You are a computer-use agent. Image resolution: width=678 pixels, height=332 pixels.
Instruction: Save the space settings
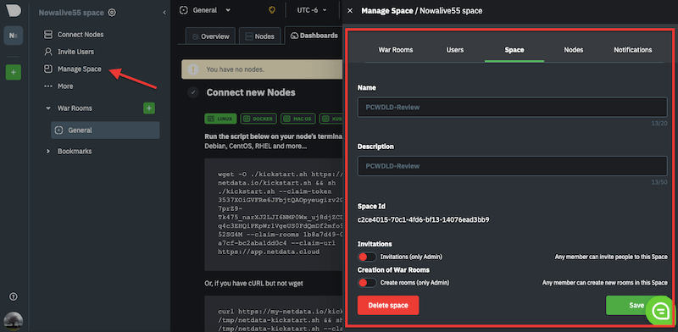click(x=636, y=305)
